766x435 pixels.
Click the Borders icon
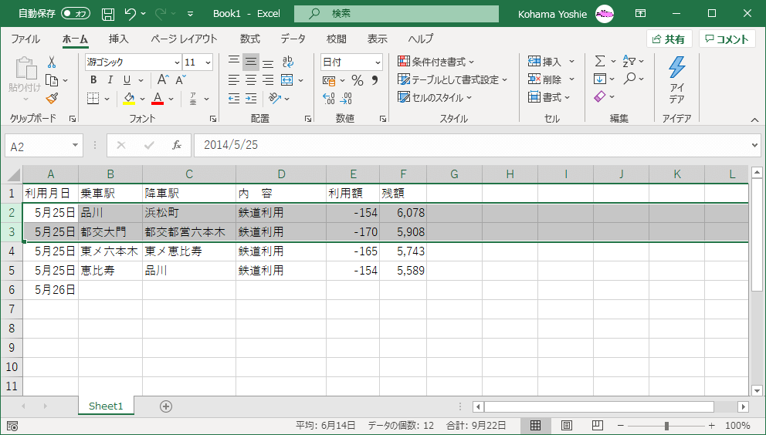[x=93, y=99]
